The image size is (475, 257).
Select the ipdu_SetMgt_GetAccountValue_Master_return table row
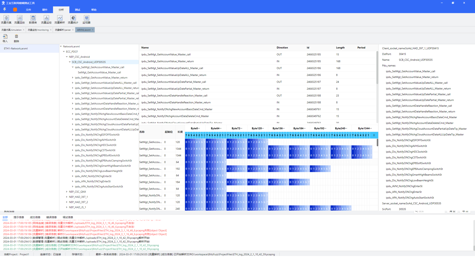click(167, 61)
